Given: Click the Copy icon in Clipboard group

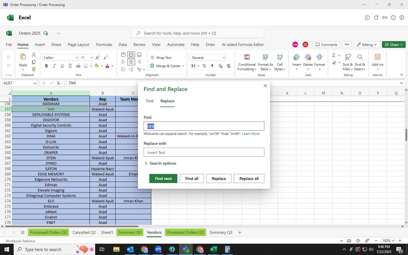Looking at the screenshot, I should point(34,62).
